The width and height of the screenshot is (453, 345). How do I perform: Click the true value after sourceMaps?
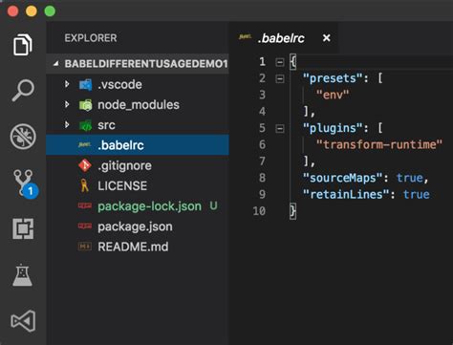coord(410,178)
